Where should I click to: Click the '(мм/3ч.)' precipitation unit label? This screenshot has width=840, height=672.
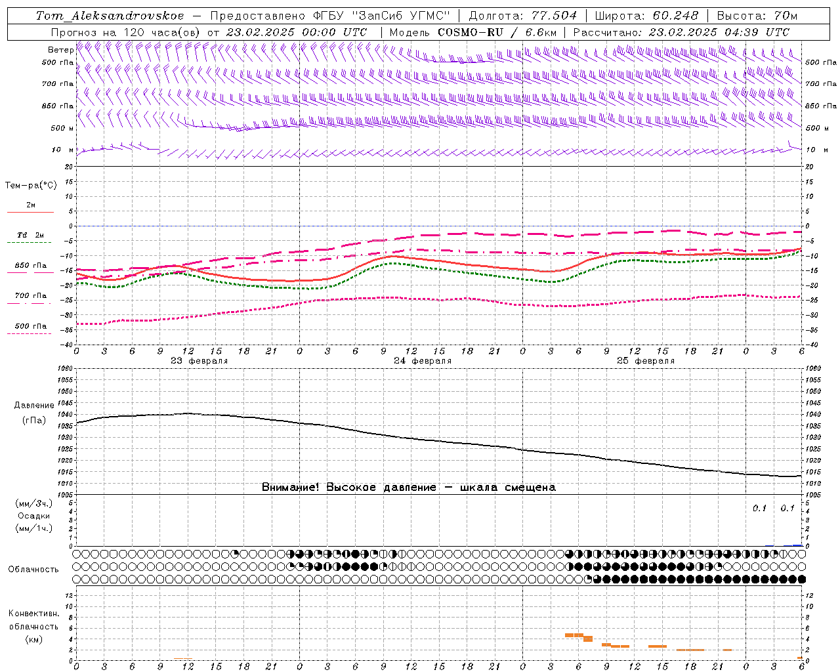click(34, 503)
